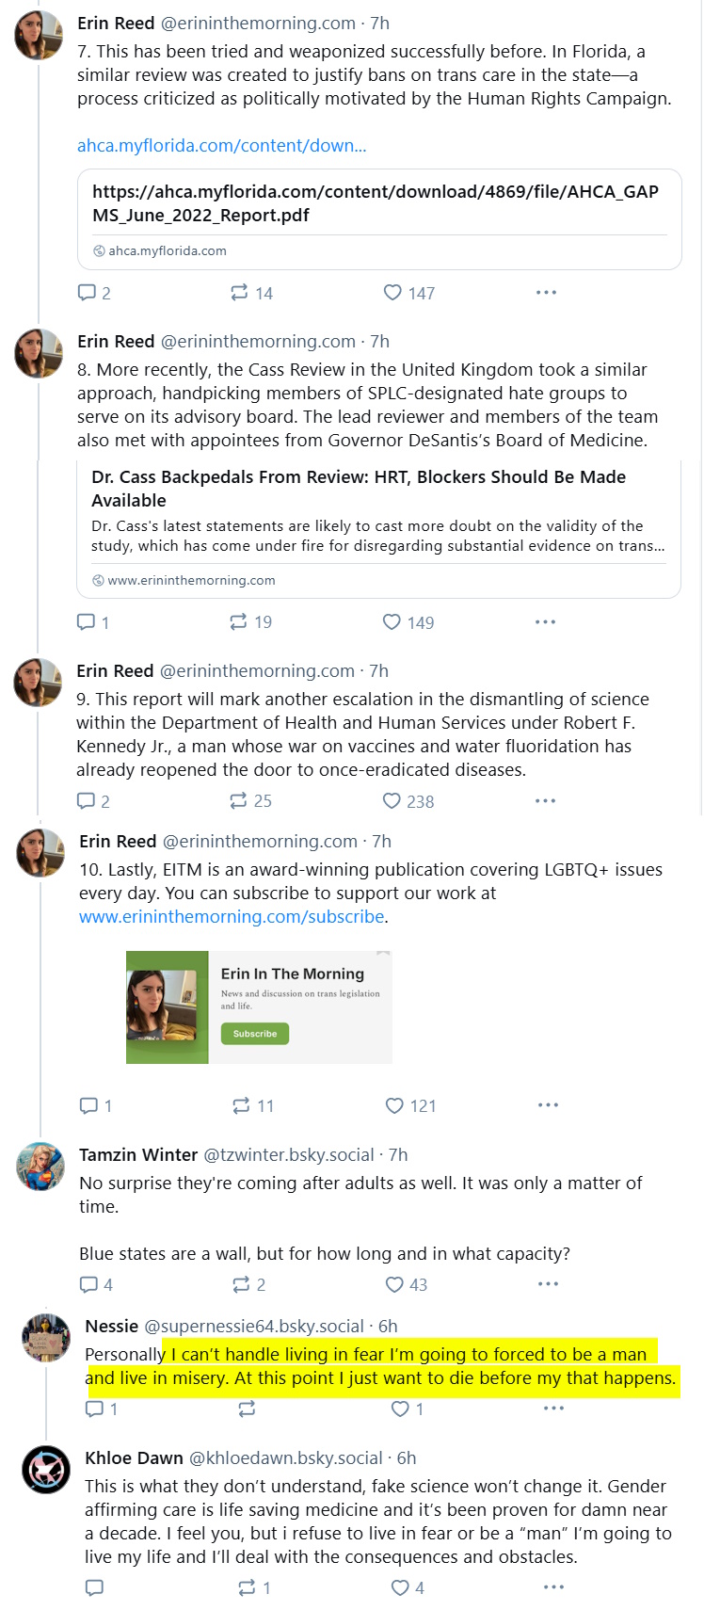
Task: Open more options on post 7
Action: tap(546, 293)
